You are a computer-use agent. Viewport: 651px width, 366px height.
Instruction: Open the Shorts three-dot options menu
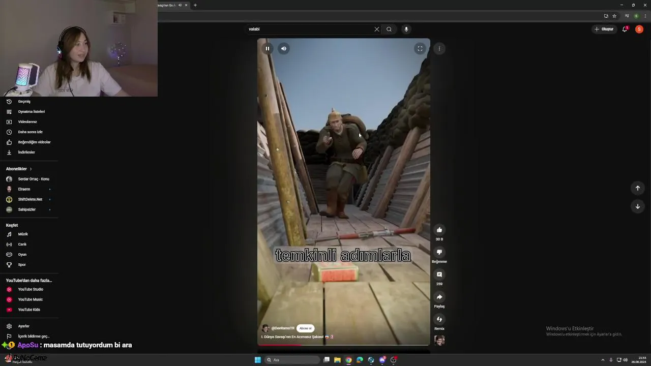point(439,49)
